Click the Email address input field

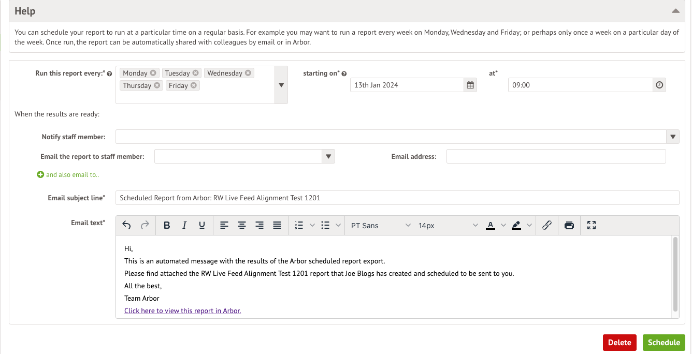coord(556,156)
